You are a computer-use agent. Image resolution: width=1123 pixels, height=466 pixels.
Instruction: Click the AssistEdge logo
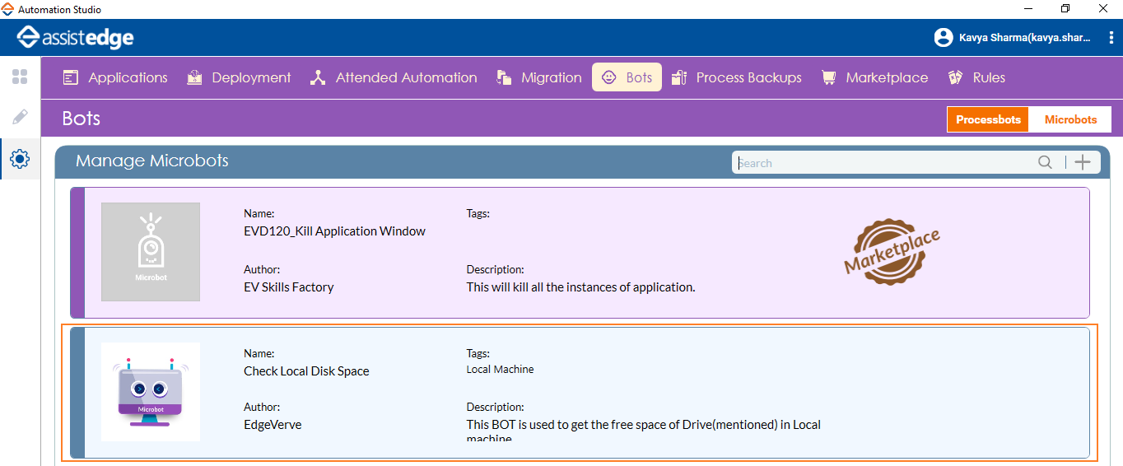point(76,38)
